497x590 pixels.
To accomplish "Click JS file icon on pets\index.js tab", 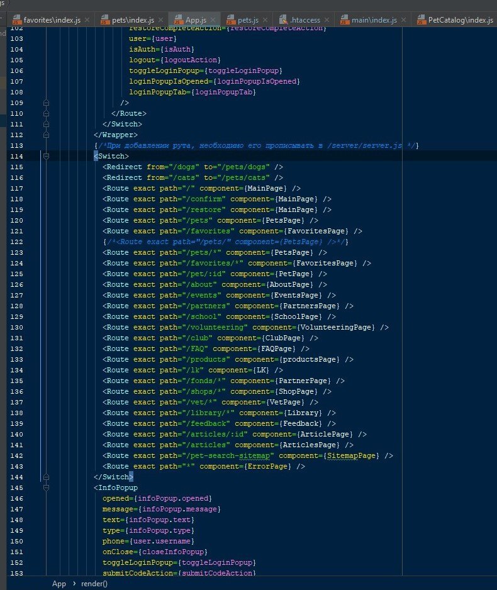I will 105,20.
